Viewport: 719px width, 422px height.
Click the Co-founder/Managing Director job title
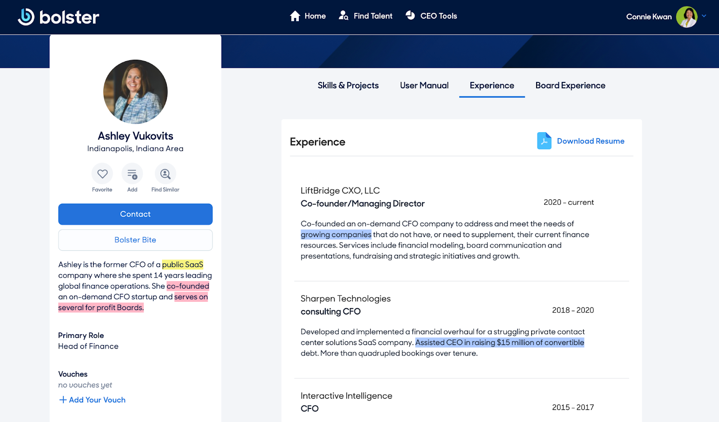tap(363, 204)
